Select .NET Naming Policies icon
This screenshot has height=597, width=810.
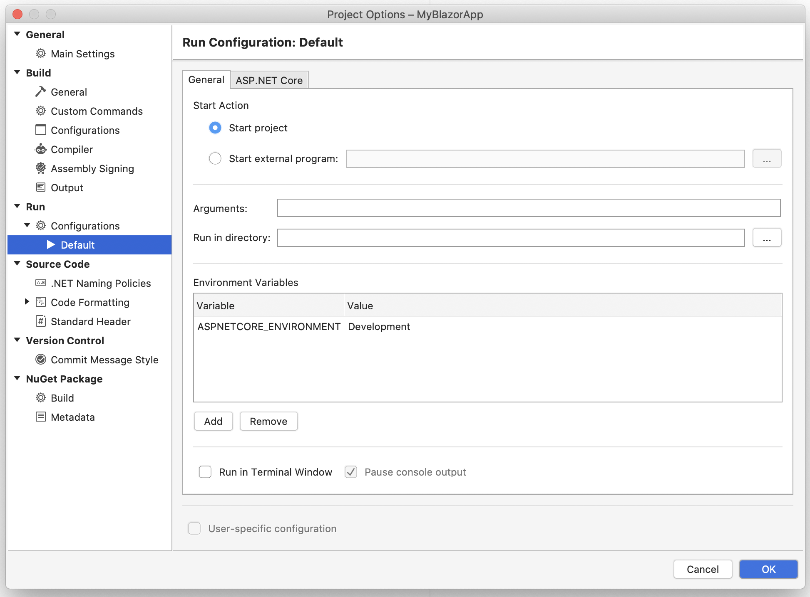pyautogui.click(x=40, y=283)
